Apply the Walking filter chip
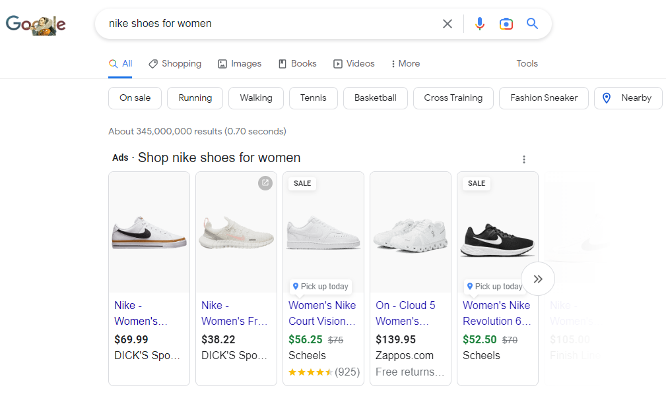 (256, 98)
